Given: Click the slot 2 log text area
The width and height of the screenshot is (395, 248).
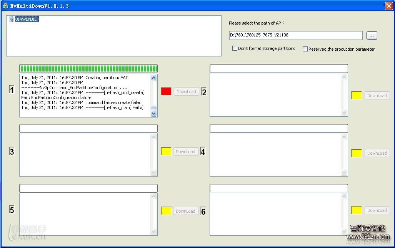Looking at the screenshot, I should [x=275, y=95].
